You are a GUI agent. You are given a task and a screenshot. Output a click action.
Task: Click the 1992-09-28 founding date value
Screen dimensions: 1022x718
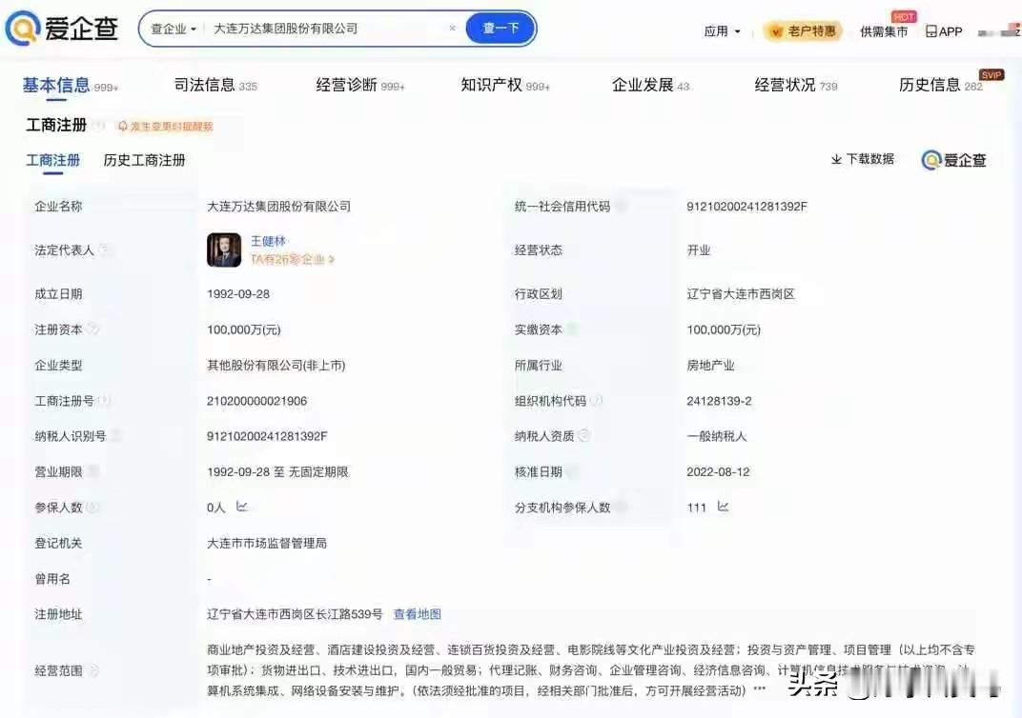(238, 294)
